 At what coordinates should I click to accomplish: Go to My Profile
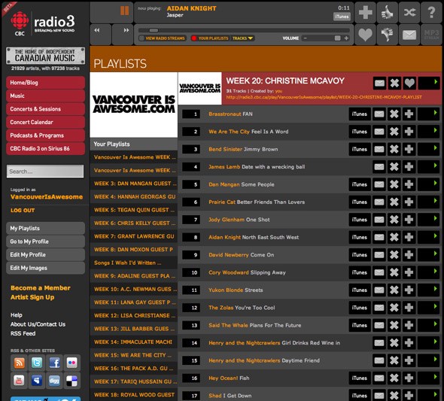[x=45, y=242]
